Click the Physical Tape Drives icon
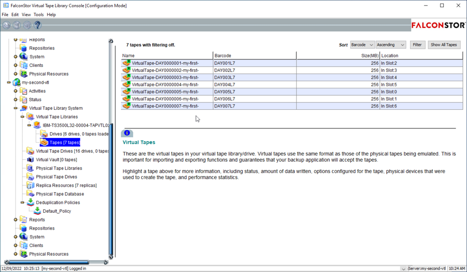 [x=31, y=177]
